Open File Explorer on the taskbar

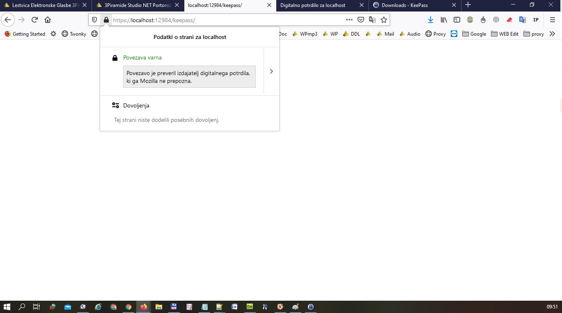coord(158,306)
